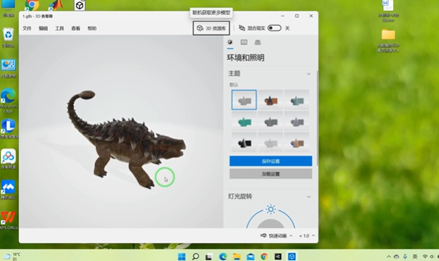Viewport: 439px width, 261px height.
Task: Click the gray 加载设置 load settings button
Action: click(x=271, y=174)
